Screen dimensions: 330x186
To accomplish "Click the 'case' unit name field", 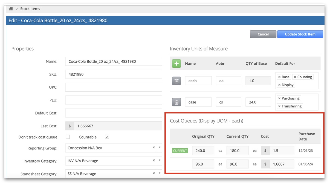I will pyautogui.click(x=198, y=102).
